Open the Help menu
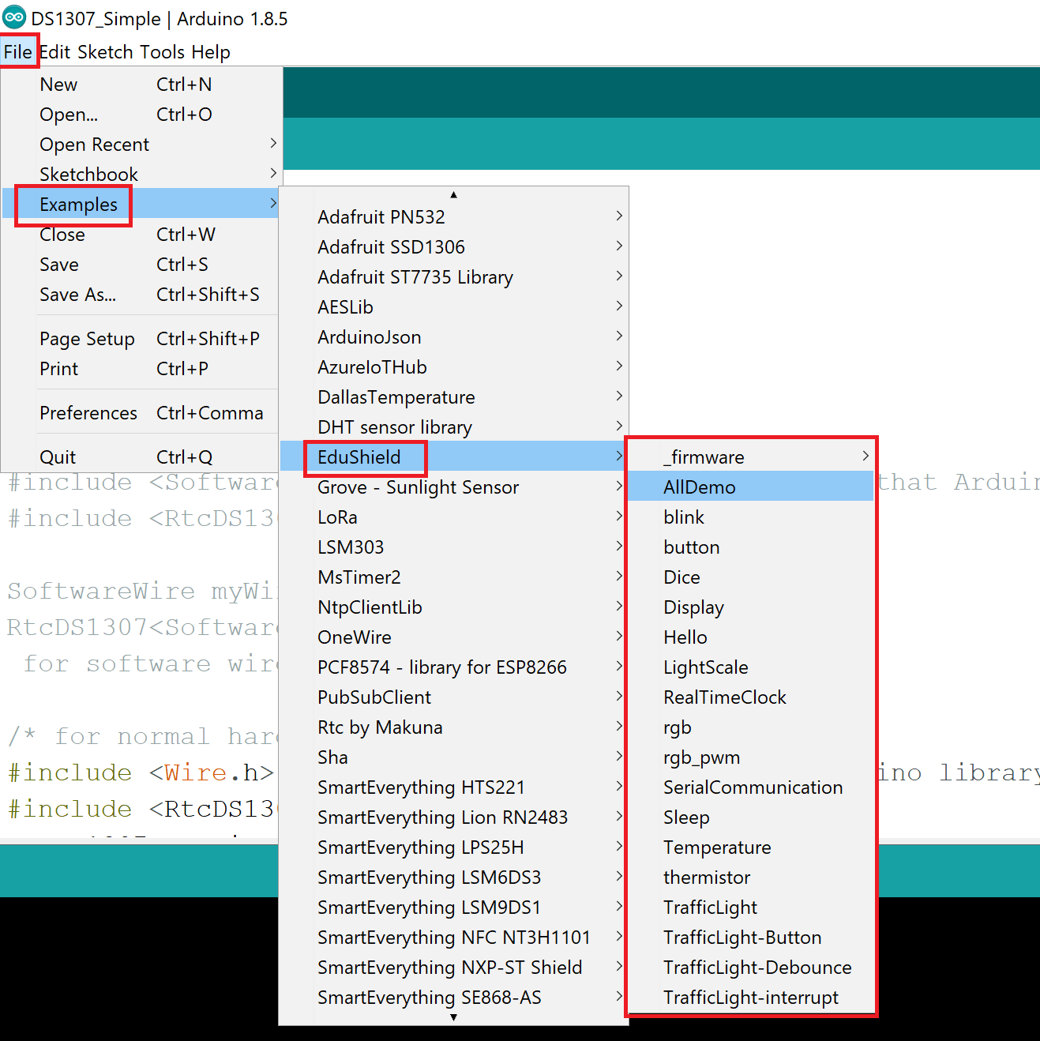The height and width of the screenshot is (1041, 1040). click(211, 52)
